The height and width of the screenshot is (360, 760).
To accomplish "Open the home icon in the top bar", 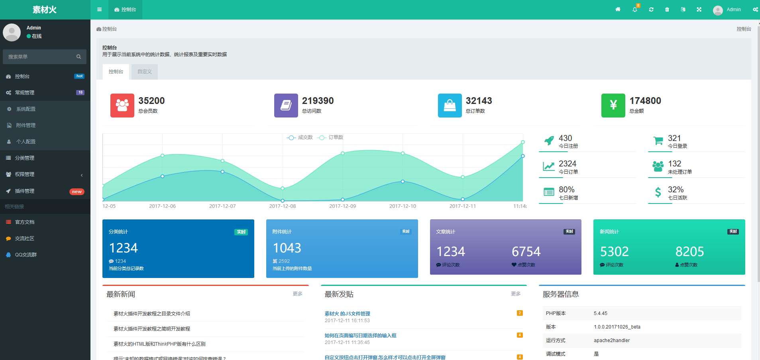I will pos(618,10).
